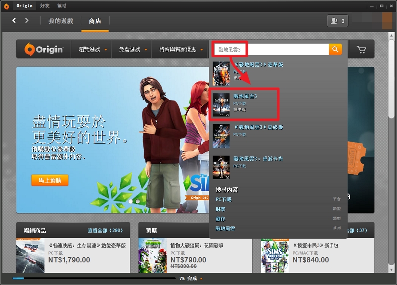
Task: Click the friends list icon button
Action: [x=337, y=21]
